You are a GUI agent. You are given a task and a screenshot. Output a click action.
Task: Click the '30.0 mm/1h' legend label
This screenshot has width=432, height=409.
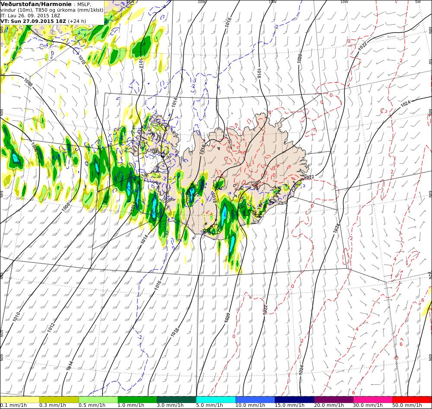click(368, 406)
